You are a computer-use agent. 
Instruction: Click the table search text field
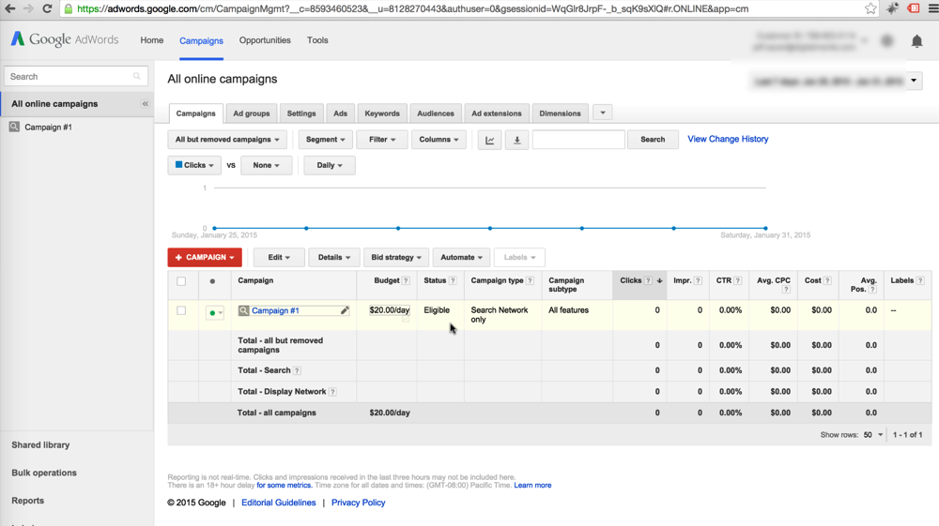(x=578, y=140)
